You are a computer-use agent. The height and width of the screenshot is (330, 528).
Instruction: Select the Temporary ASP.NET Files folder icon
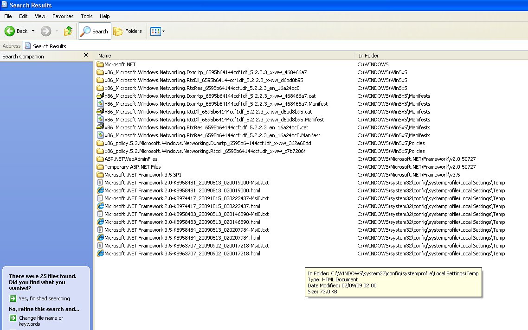(100, 167)
